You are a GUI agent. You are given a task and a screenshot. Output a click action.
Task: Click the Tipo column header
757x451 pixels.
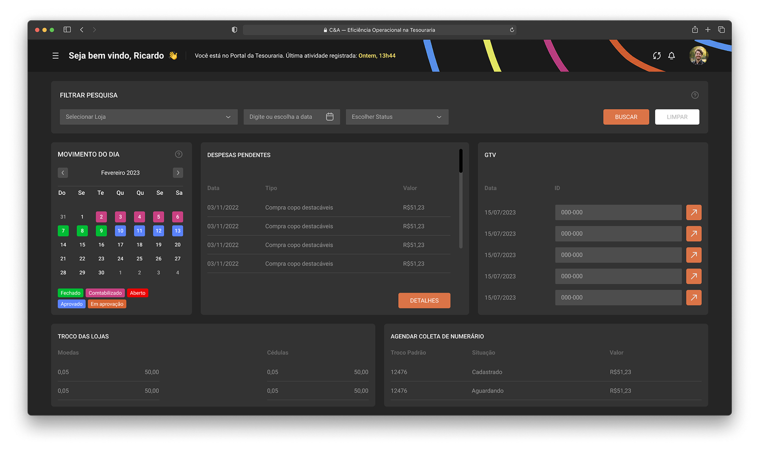(271, 188)
